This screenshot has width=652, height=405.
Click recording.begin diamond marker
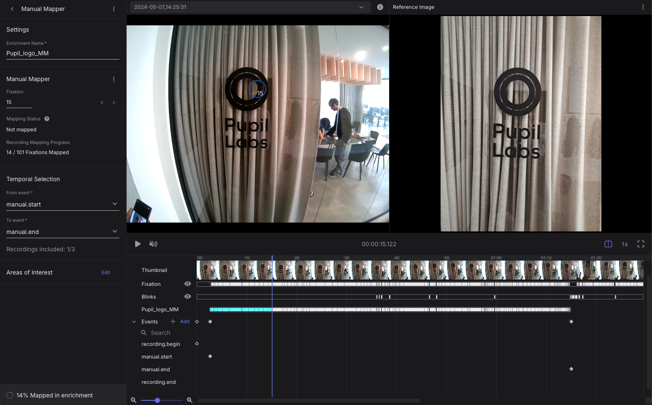(197, 344)
